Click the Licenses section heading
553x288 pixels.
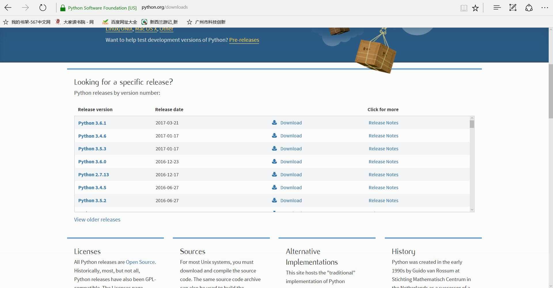tap(87, 251)
